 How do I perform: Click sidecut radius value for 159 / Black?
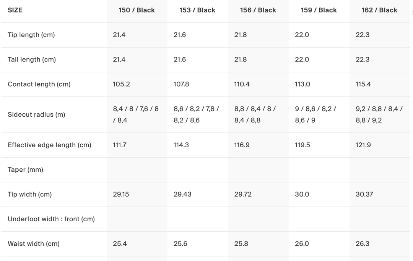[315, 114]
